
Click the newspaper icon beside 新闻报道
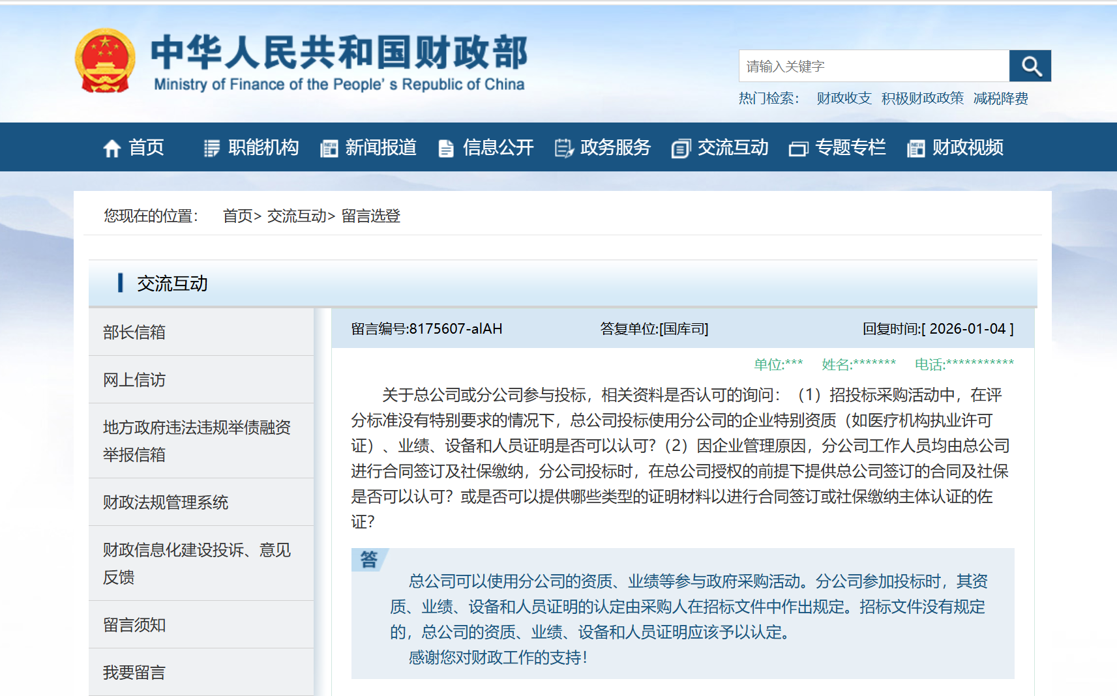329,149
